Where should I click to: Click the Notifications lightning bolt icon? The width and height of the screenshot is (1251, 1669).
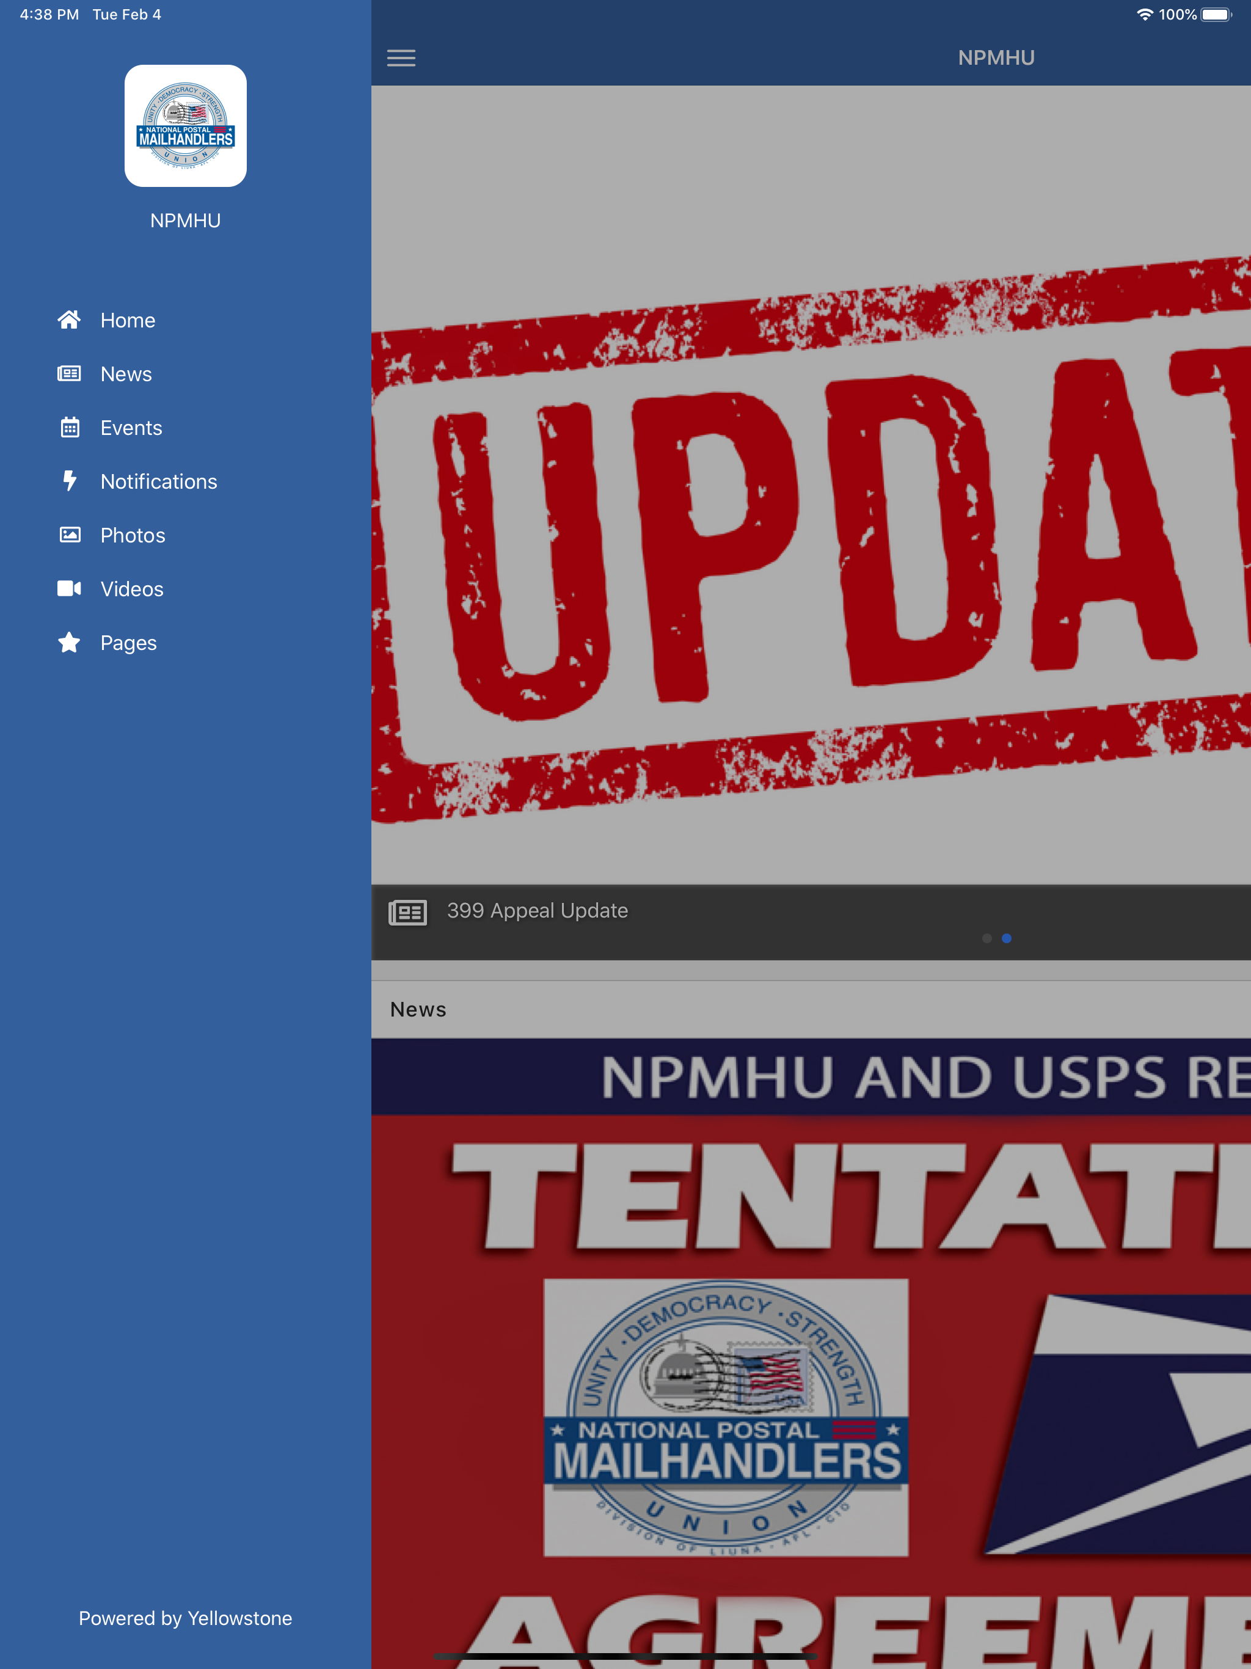(70, 481)
